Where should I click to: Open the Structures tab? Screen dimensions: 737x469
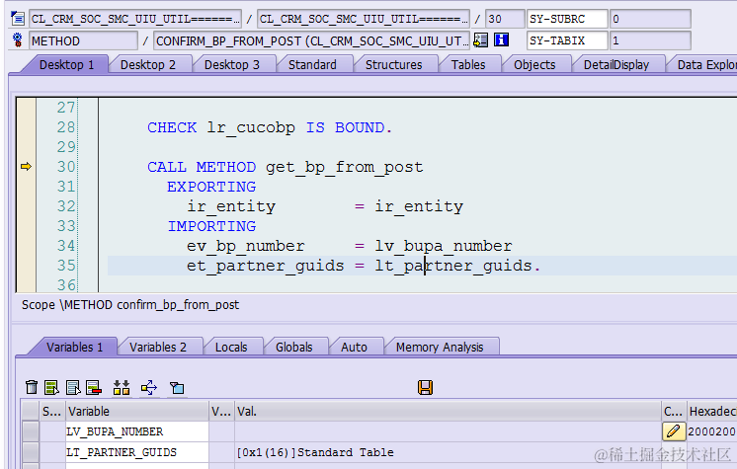(x=394, y=65)
